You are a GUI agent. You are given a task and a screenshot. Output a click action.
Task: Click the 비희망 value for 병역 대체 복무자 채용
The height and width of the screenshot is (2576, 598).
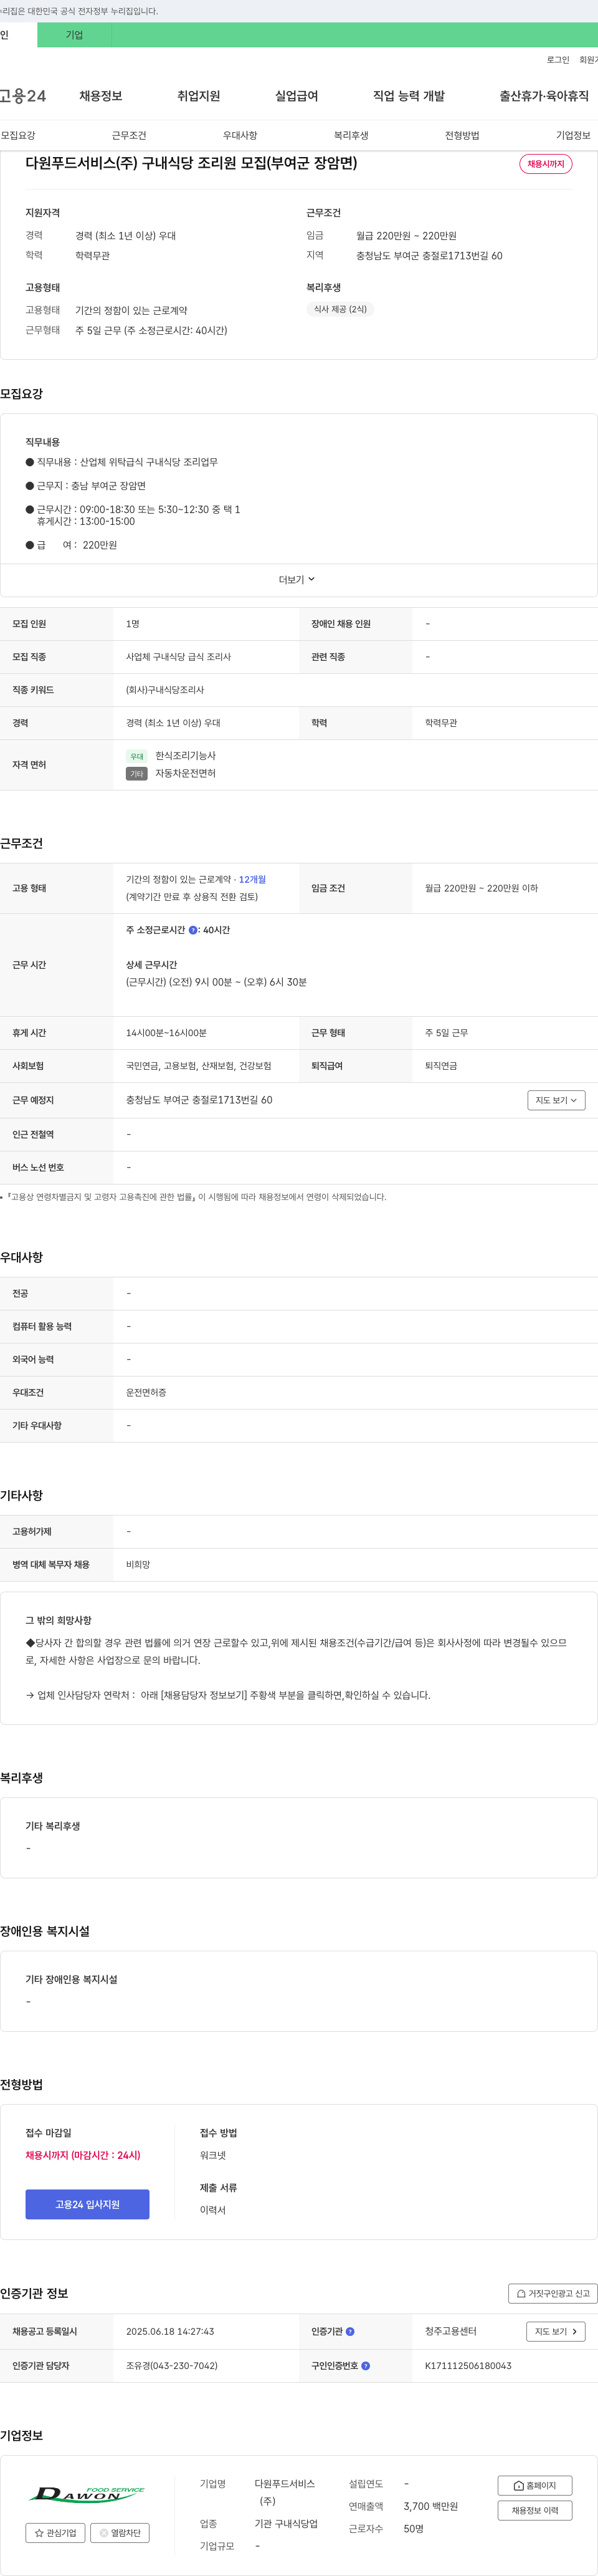(138, 1565)
